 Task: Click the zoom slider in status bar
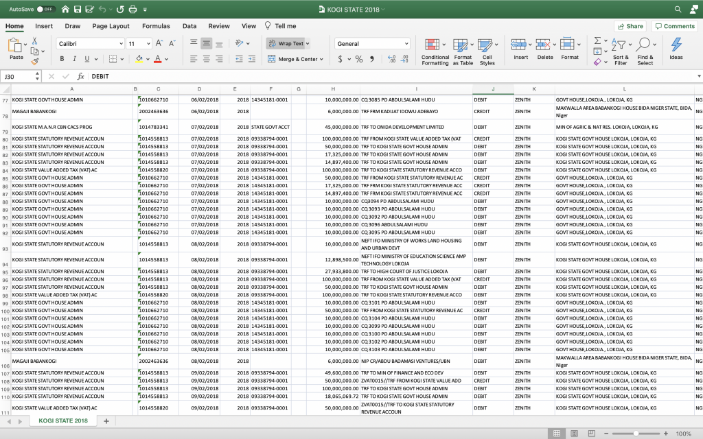(x=636, y=434)
